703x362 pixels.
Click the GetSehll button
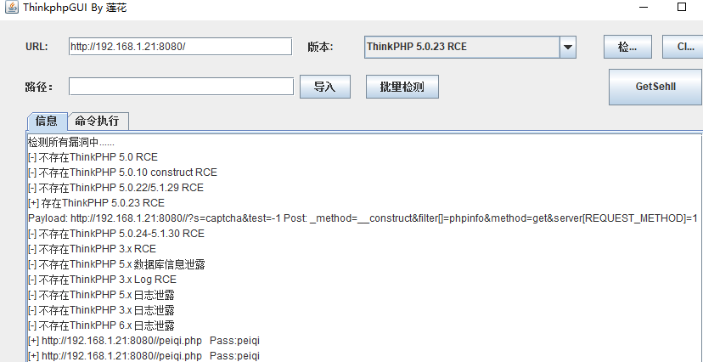655,87
